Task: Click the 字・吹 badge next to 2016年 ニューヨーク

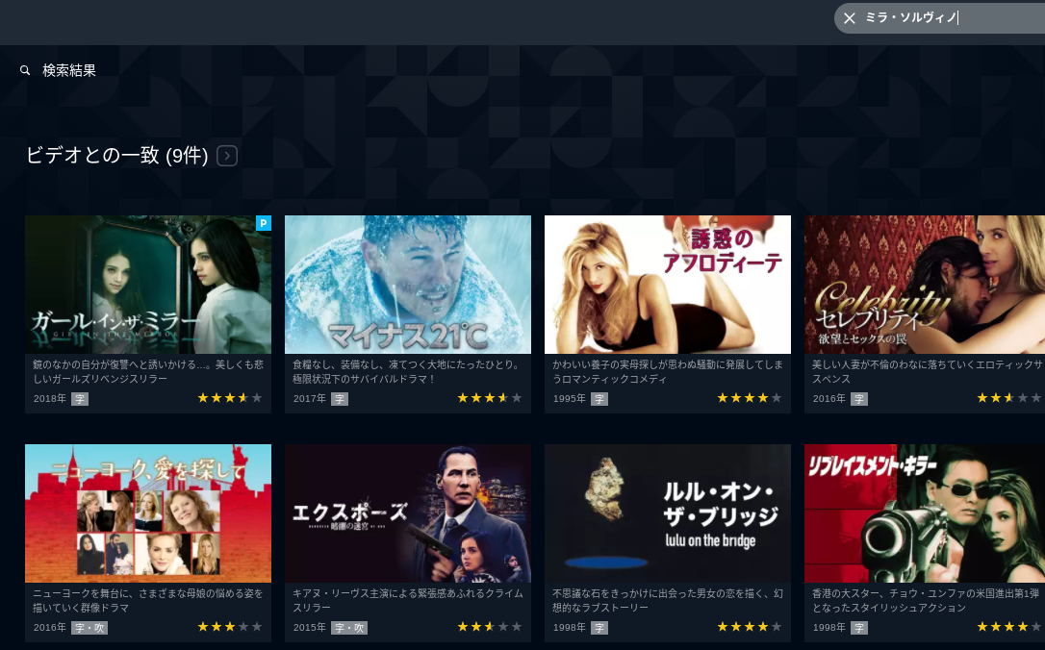Action: tap(89, 627)
